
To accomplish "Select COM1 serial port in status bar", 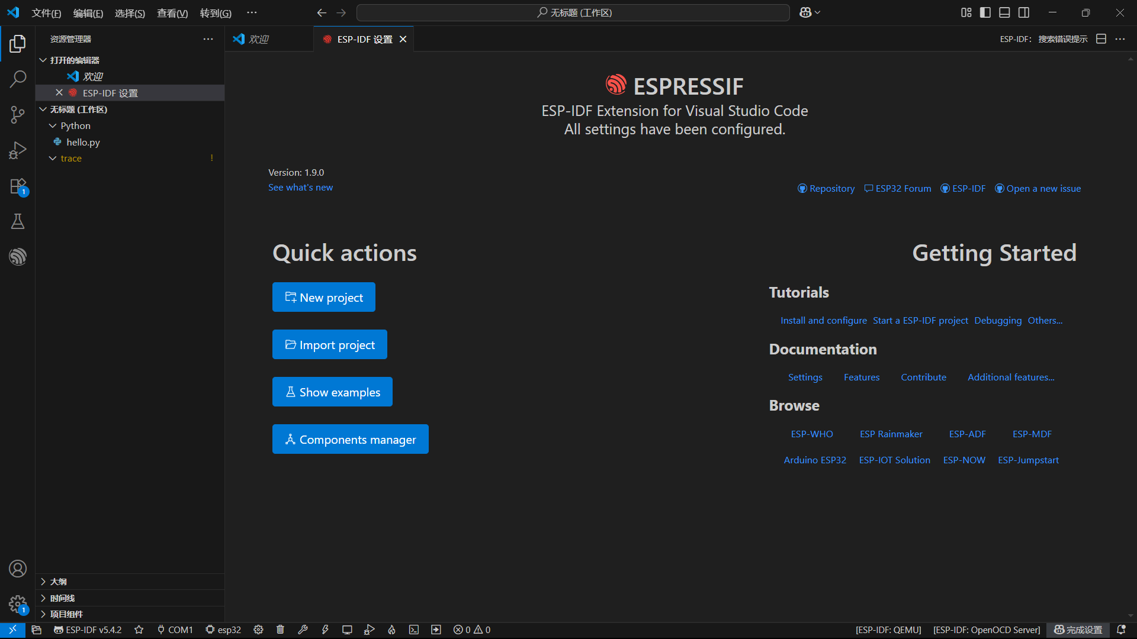I will click(175, 630).
